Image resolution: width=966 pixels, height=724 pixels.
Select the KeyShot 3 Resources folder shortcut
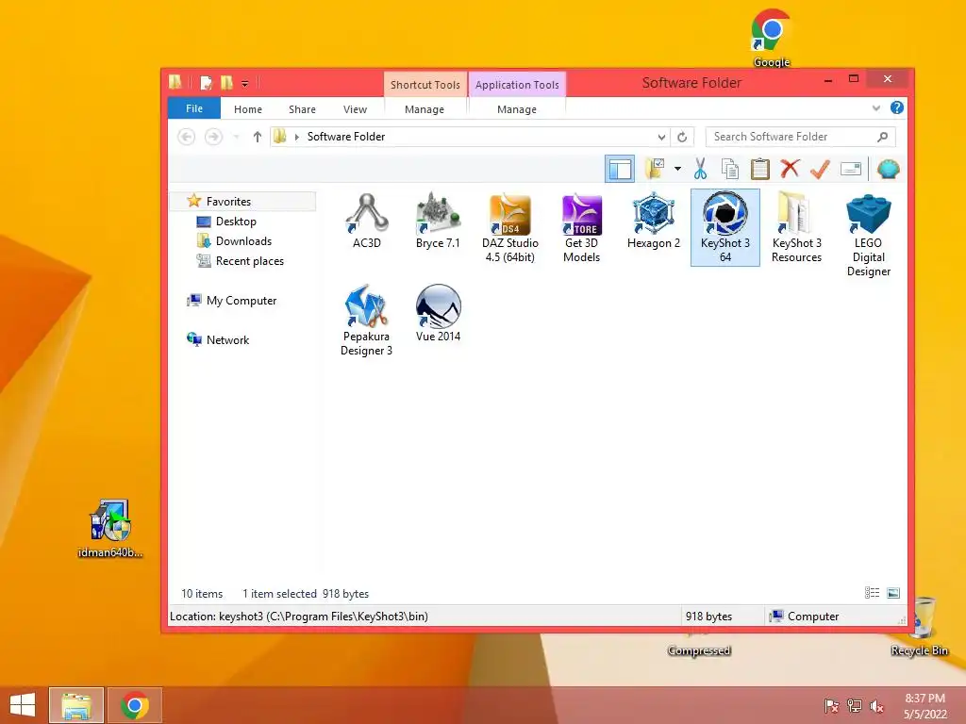[796, 228]
